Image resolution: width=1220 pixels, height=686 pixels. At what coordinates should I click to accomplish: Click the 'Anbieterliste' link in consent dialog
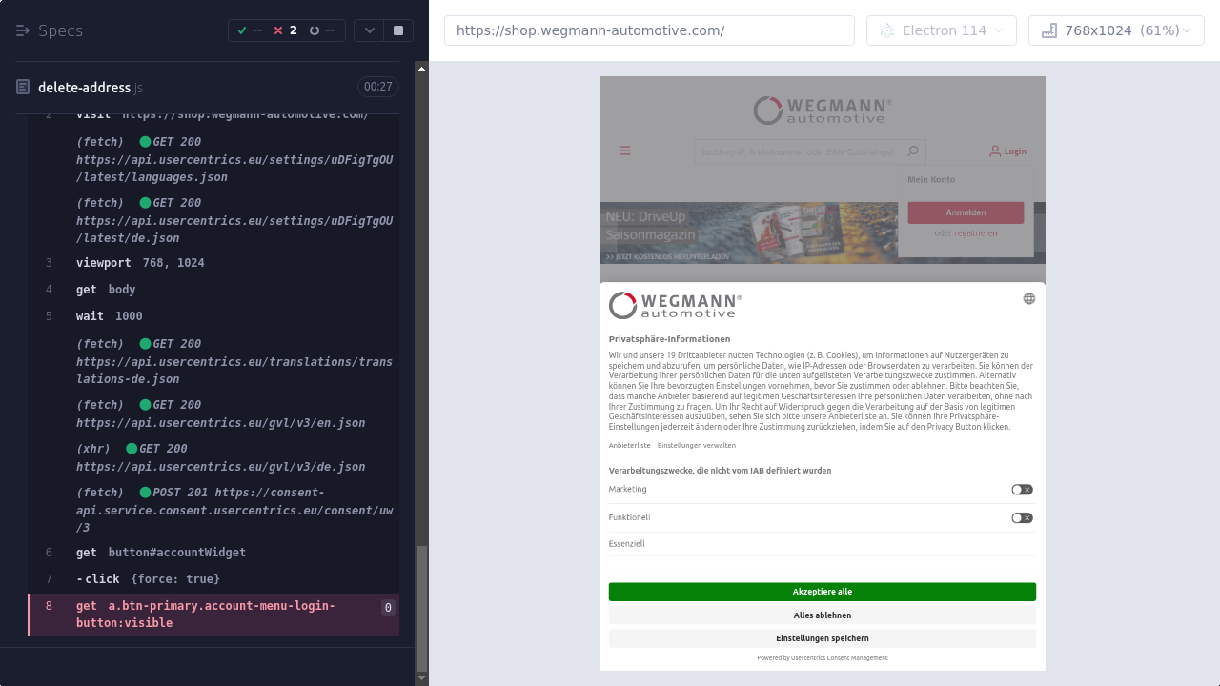(x=629, y=446)
